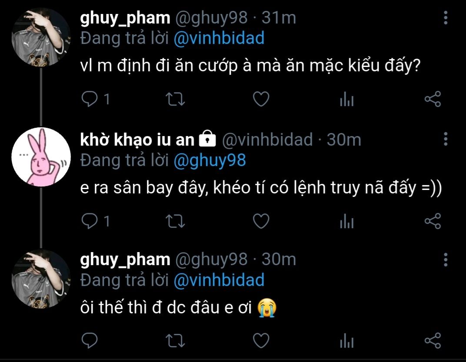
Task: View analytics of the first tweet
Action: (x=346, y=100)
